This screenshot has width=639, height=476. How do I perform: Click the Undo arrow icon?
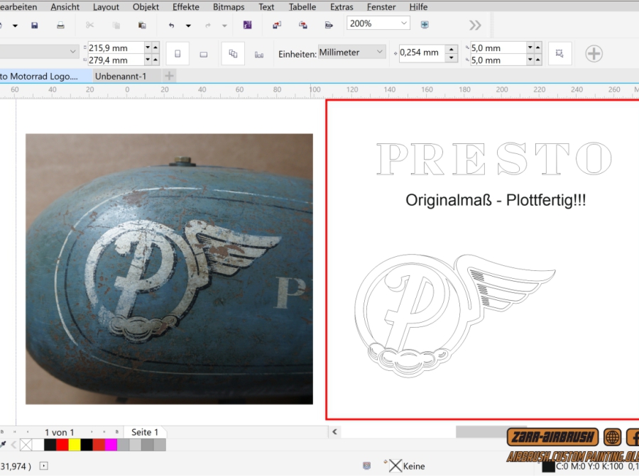(171, 26)
